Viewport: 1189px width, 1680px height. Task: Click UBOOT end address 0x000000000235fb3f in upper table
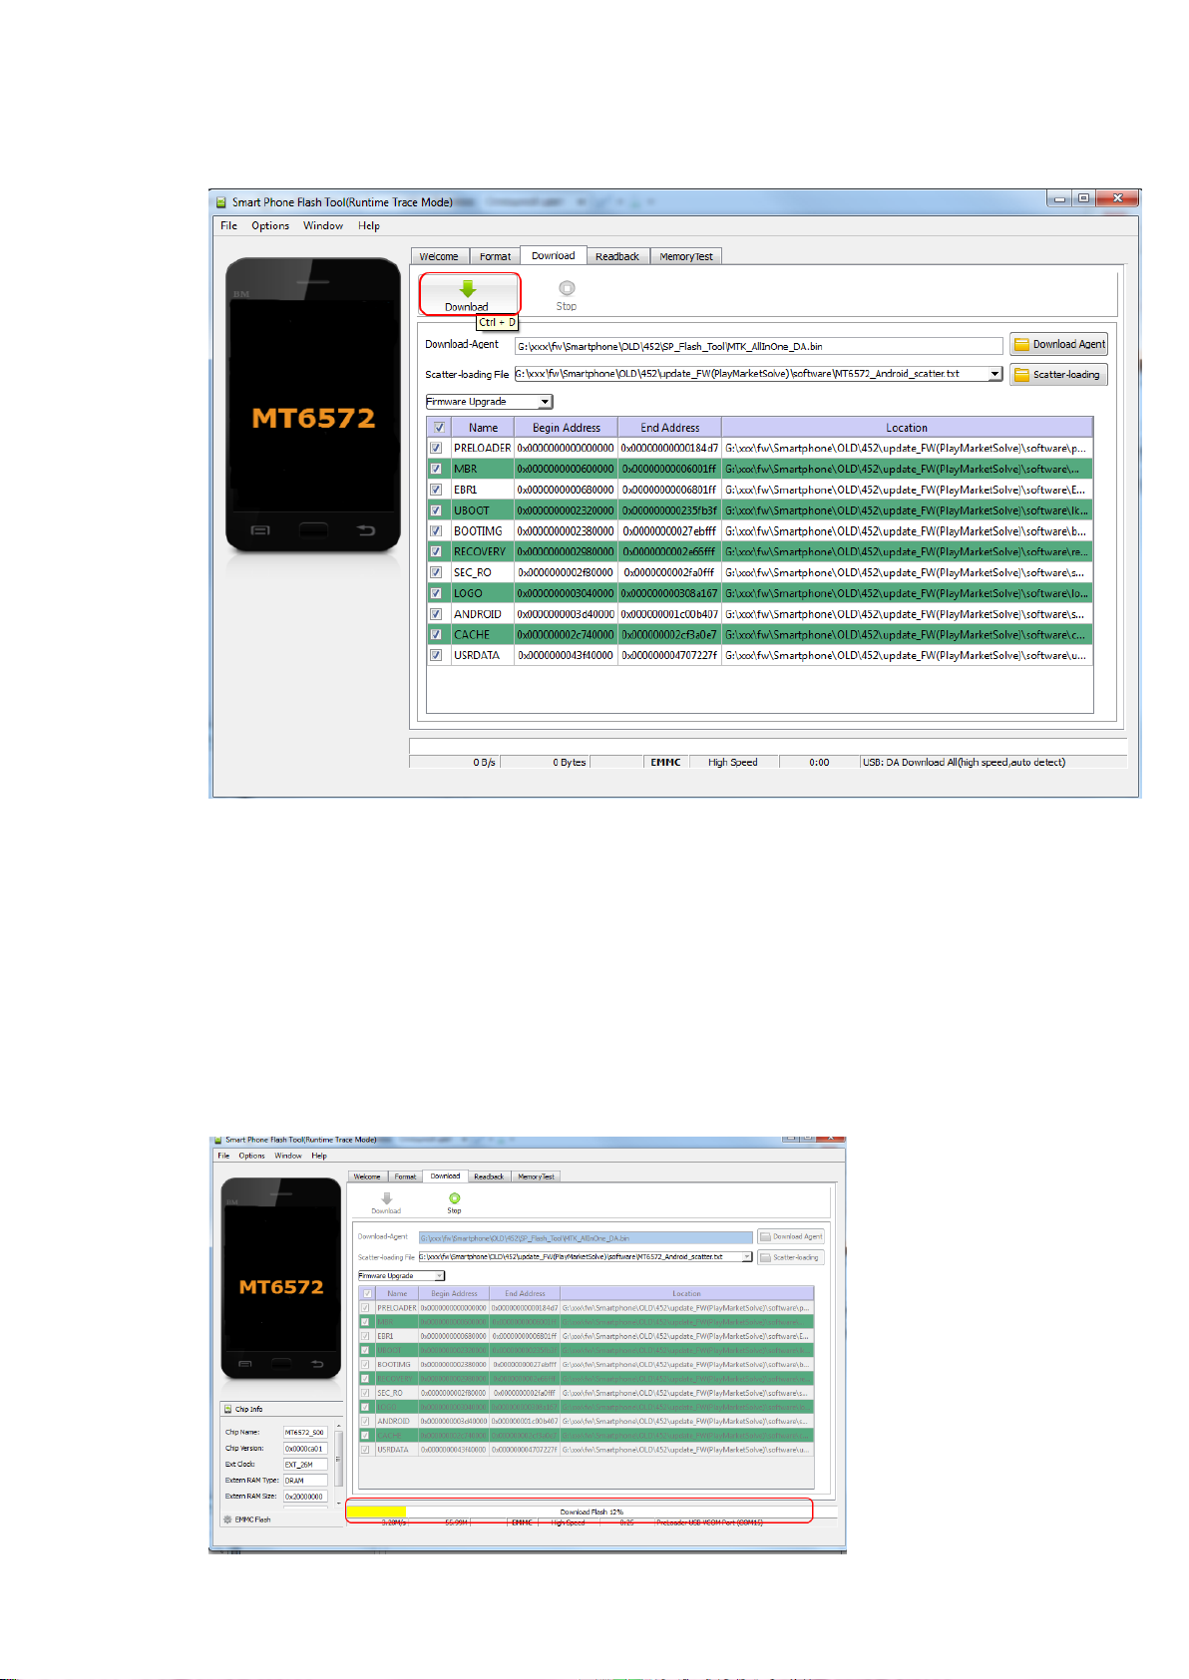click(x=669, y=510)
